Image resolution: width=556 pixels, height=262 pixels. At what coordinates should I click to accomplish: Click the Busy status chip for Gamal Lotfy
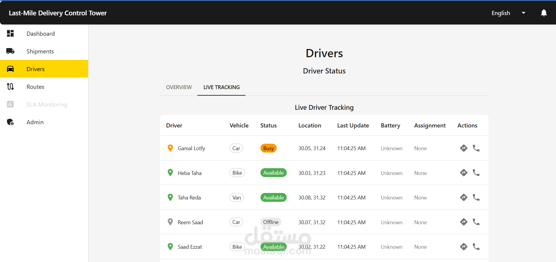[x=268, y=148]
